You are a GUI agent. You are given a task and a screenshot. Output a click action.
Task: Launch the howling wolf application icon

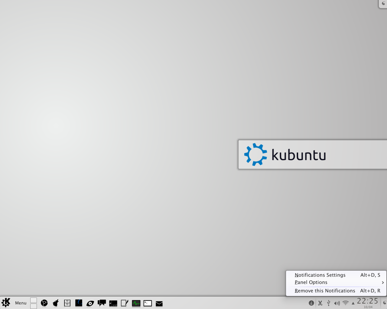tap(56, 303)
